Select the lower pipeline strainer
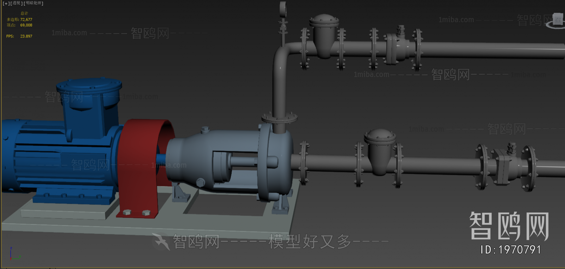Screen dimensions: 565x269 (380, 152)
